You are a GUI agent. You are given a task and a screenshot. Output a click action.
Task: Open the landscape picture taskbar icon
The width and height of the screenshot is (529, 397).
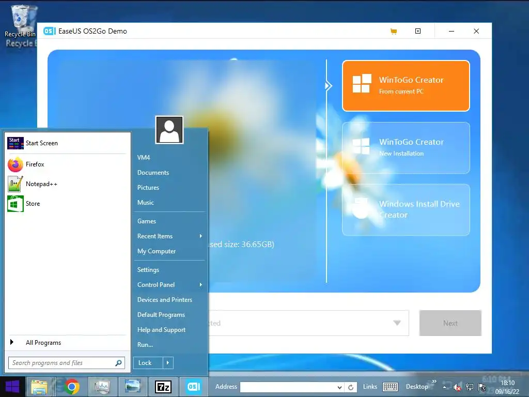tap(133, 387)
